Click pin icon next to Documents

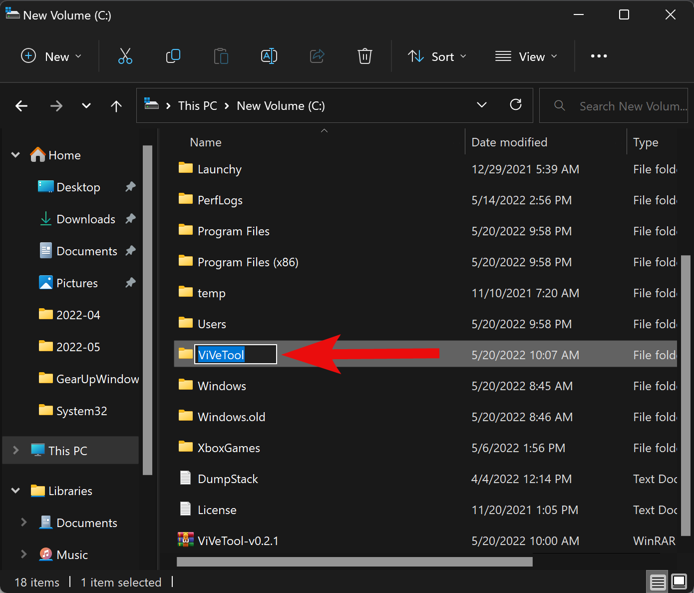130,251
